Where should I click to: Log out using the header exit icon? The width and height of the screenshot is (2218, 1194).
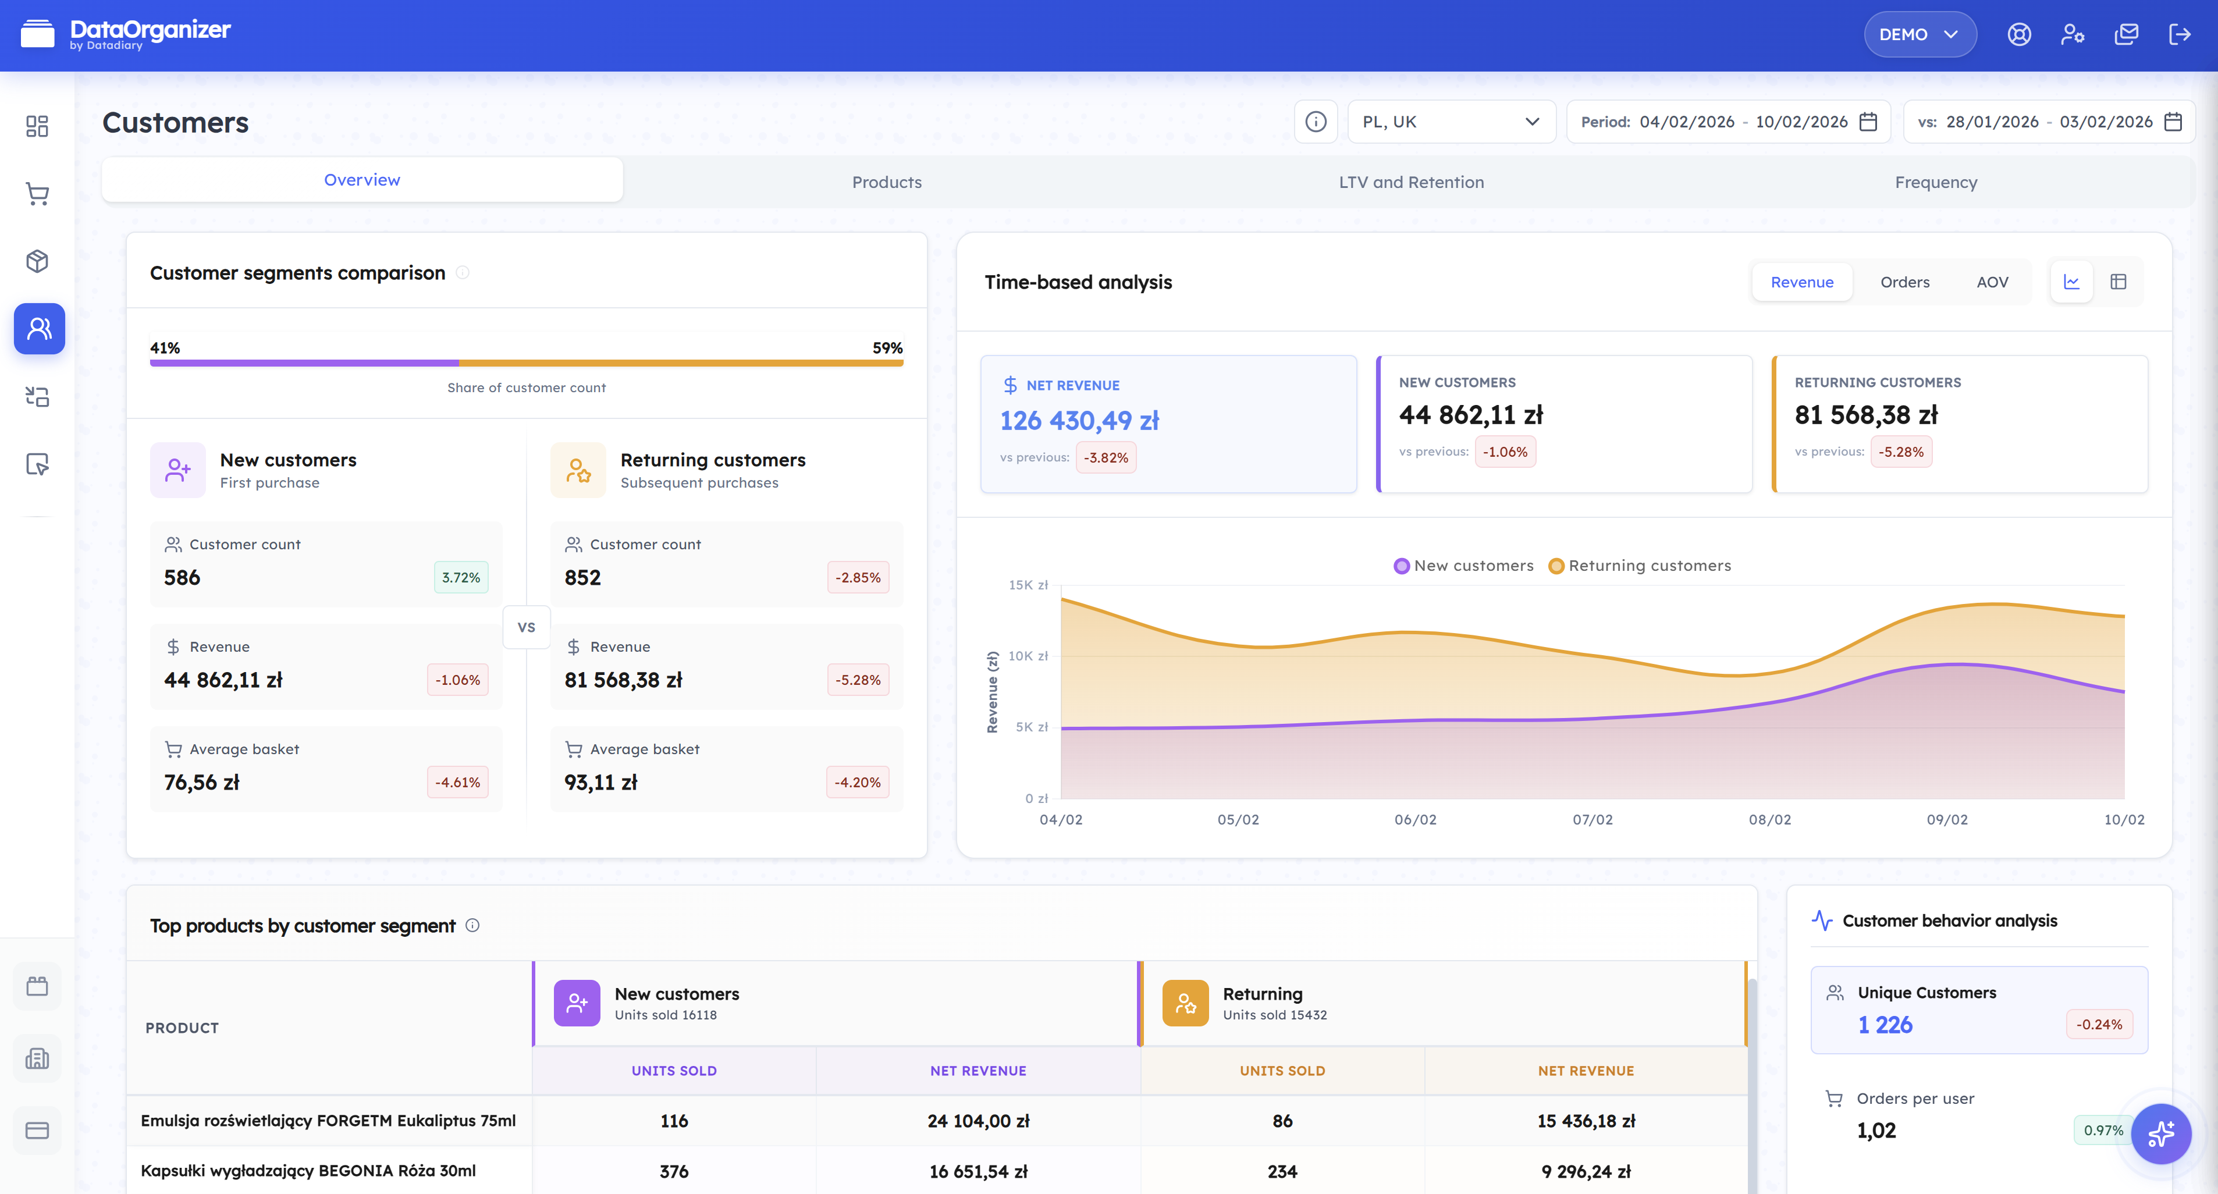click(x=2181, y=34)
